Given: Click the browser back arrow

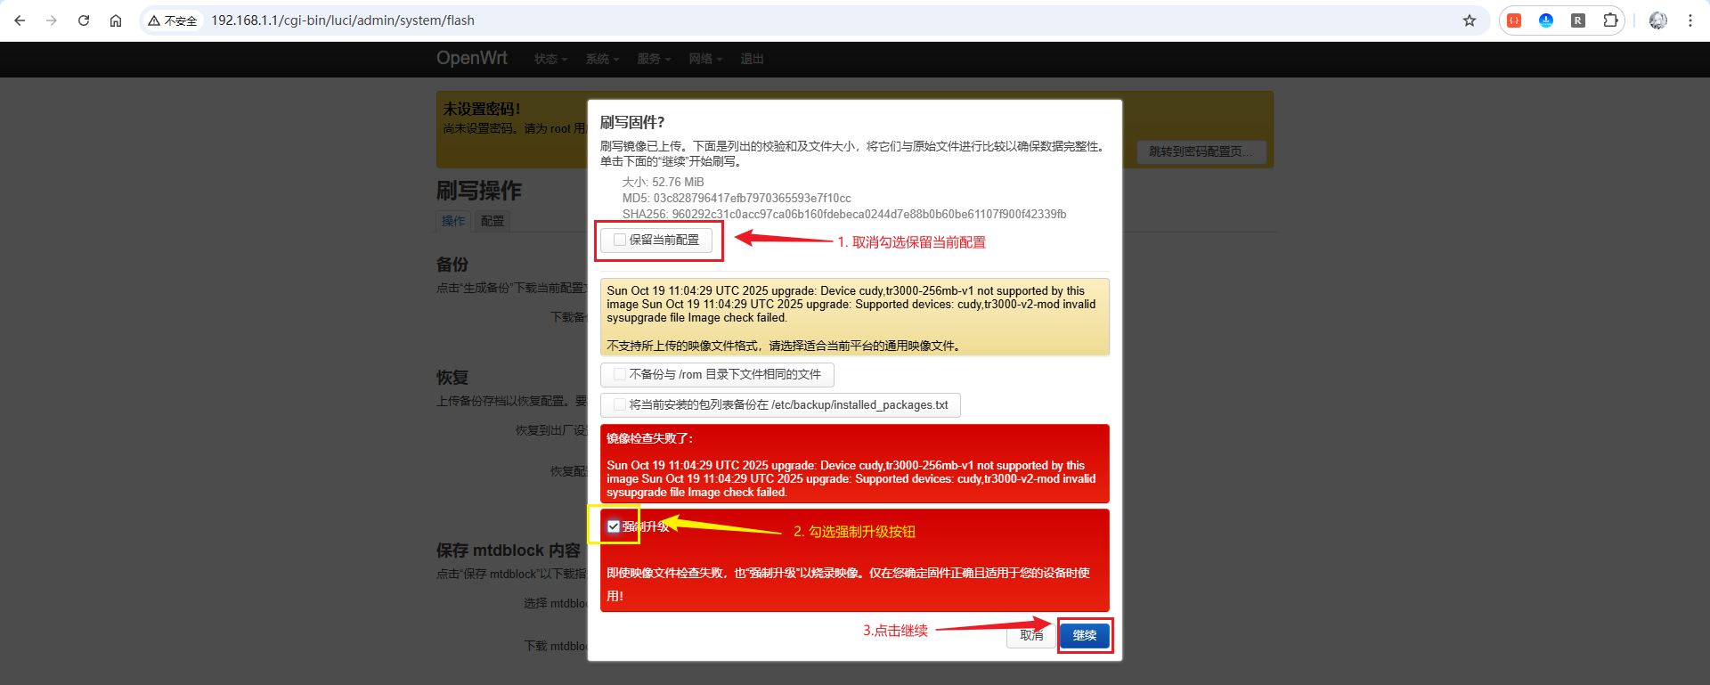Looking at the screenshot, I should 20,20.
